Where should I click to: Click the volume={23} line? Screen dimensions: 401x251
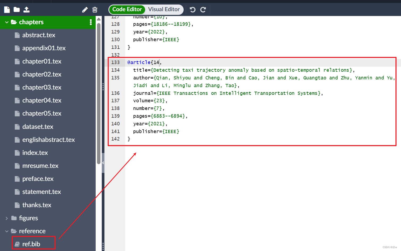tap(150, 101)
